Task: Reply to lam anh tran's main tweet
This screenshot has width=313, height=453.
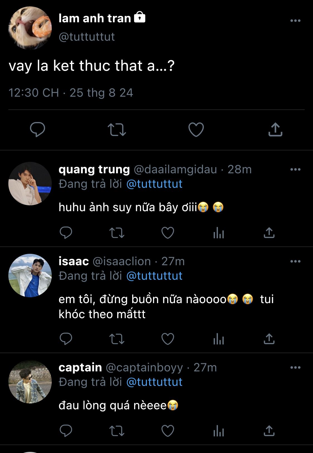Action: click(x=38, y=130)
